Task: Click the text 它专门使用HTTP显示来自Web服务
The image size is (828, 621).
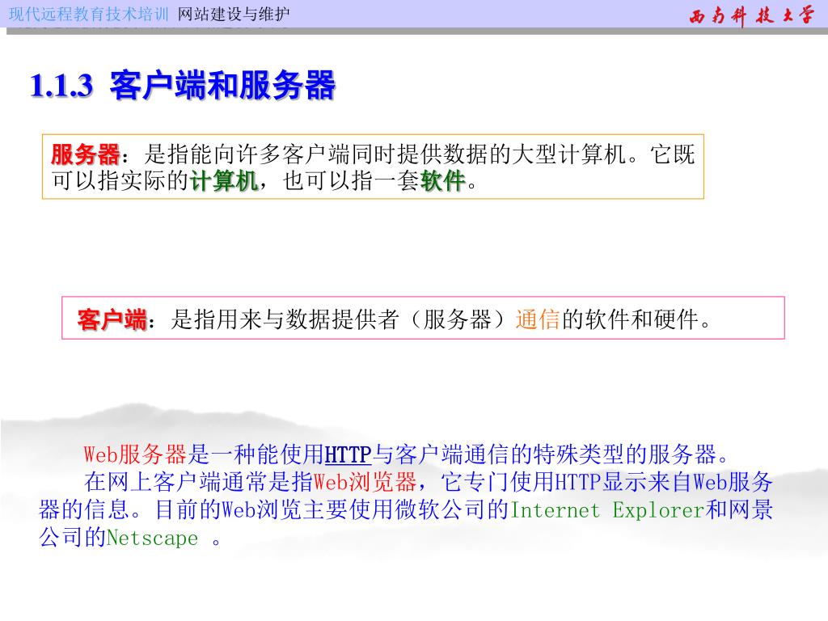Action: (607, 482)
